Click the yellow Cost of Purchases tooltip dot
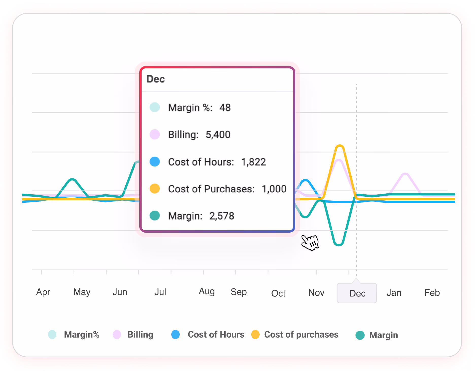 click(155, 189)
